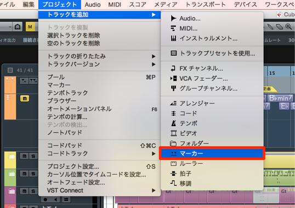Viewport: 295px width, 208px height.
Task: Click the house icon in toolbar
Action: coord(18,27)
